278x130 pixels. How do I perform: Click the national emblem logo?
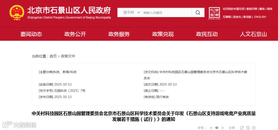(x=17, y=13)
